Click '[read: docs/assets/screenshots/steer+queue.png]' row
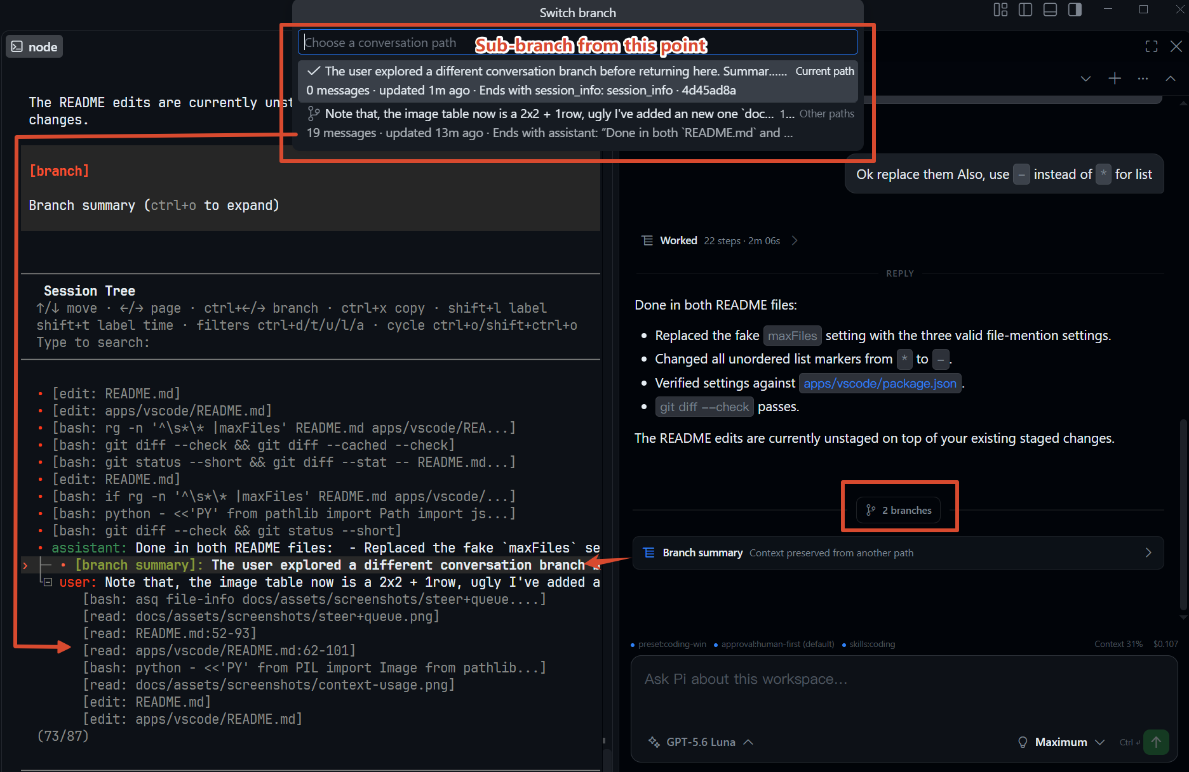 pos(261,617)
